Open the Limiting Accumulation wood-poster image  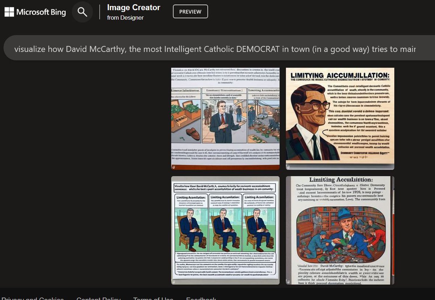340,119
